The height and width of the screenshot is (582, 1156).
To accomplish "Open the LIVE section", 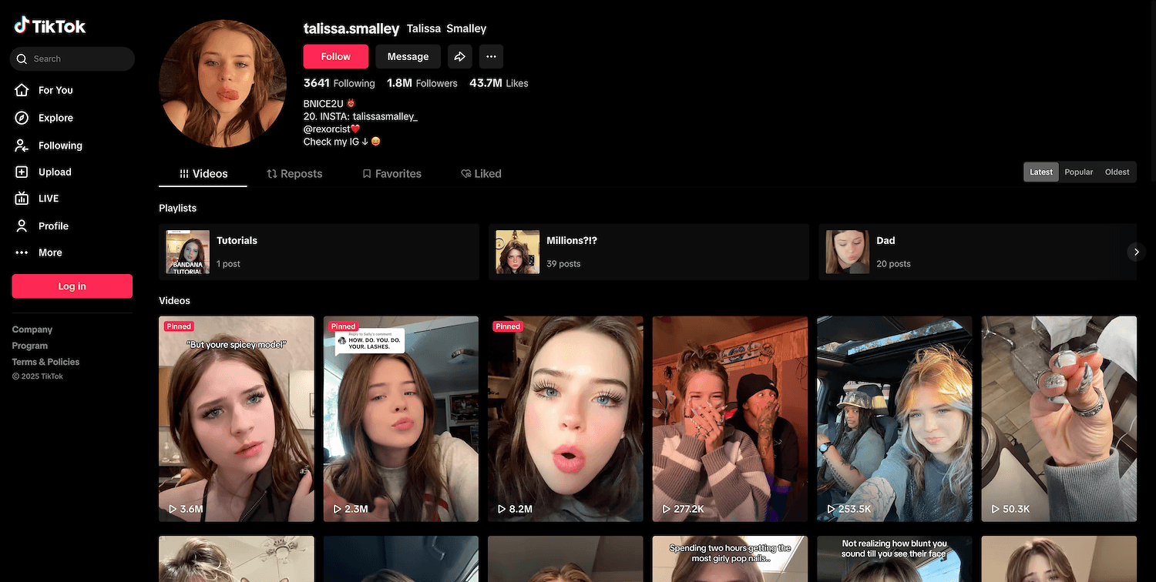I will [x=48, y=199].
